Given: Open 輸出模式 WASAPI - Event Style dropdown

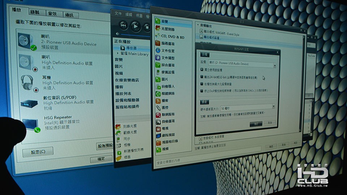Looking at the screenshot, I should [201, 31].
